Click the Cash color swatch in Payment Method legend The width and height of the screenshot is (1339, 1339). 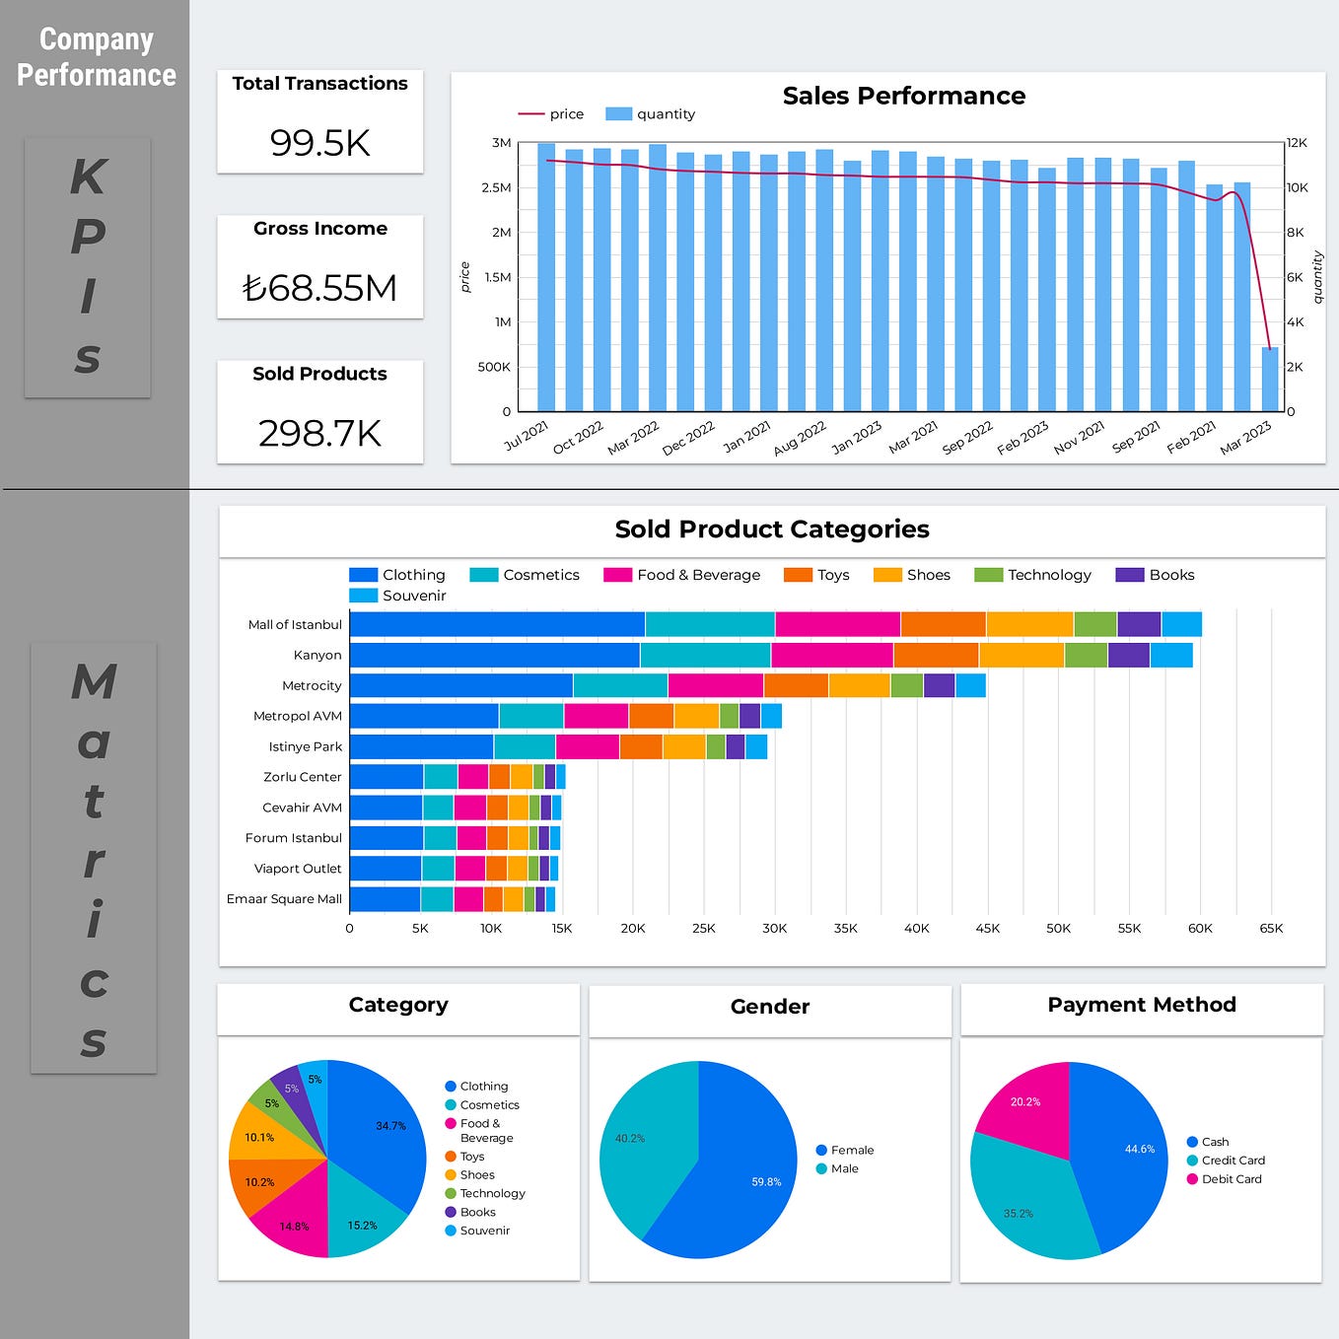tap(1193, 1142)
